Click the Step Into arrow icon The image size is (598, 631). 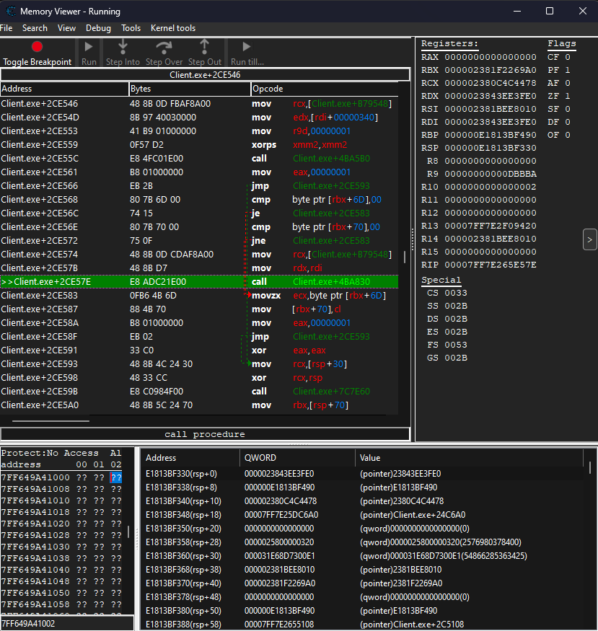[x=123, y=47]
